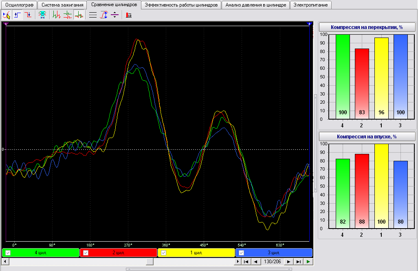This screenshot has width=418, height=271.
Task: Click the blue rising-edge trigger icon
Action: (18, 15)
